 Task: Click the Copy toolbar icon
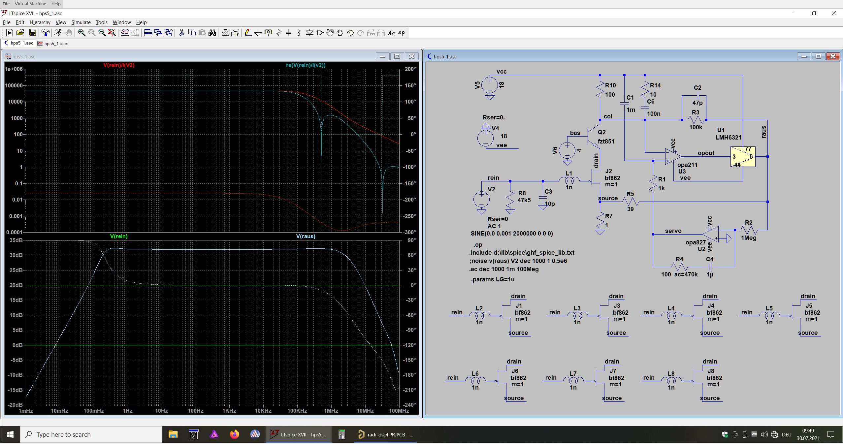pyautogui.click(x=192, y=33)
